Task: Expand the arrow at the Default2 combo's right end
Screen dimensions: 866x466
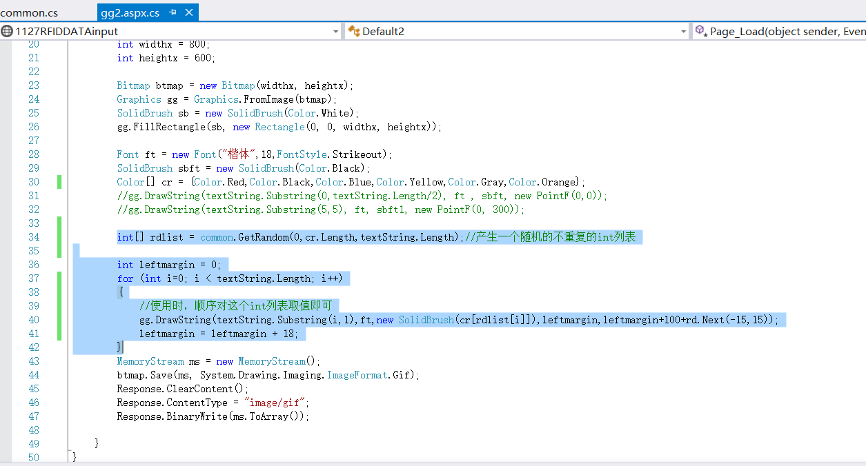Action: 684,31
